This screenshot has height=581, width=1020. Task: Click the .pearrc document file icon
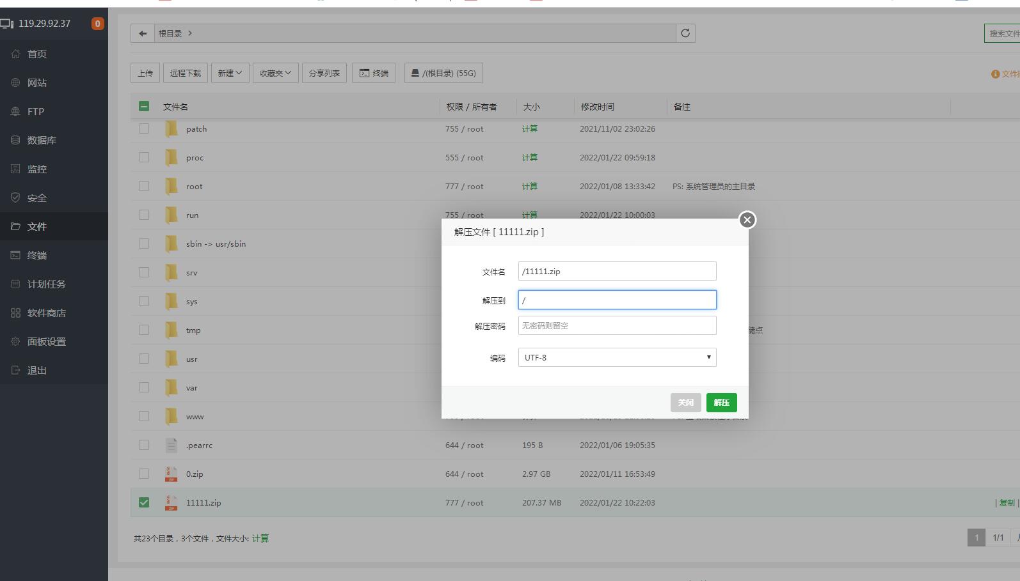click(171, 445)
